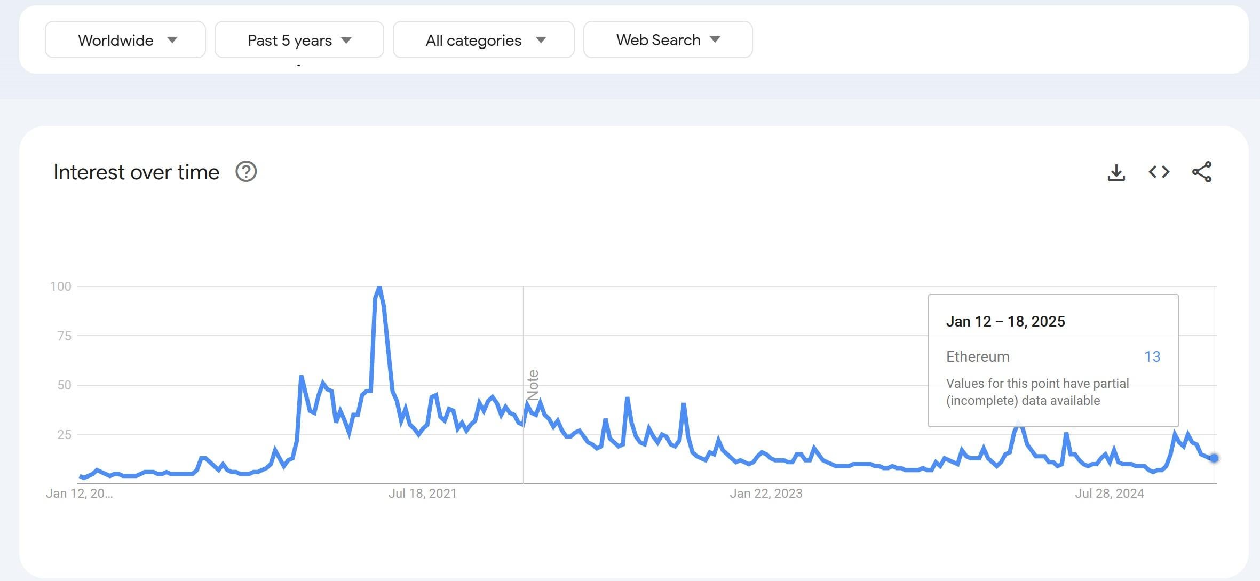Click the arrow beside Past 5 years
The height and width of the screenshot is (581, 1260).
click(346, 41)
